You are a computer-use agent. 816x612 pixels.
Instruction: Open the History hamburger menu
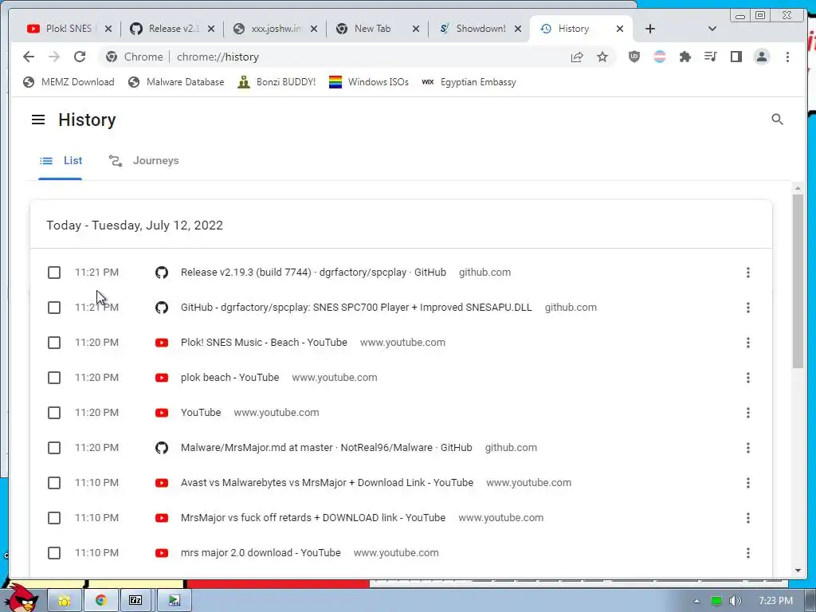(x=38, y=120)
